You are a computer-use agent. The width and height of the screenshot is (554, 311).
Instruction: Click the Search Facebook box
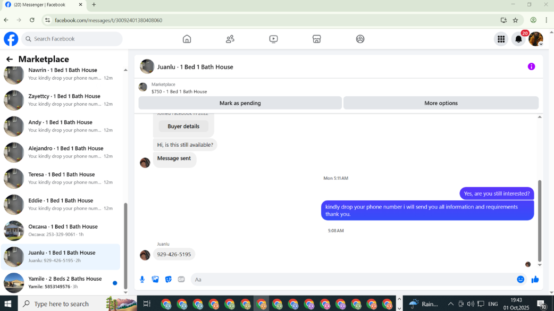72,39
